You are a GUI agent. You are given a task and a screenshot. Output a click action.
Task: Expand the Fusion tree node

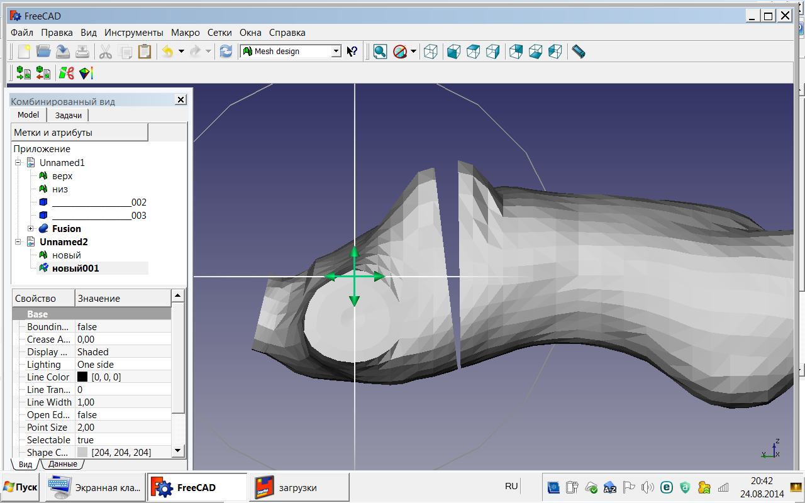click(30, 229)
